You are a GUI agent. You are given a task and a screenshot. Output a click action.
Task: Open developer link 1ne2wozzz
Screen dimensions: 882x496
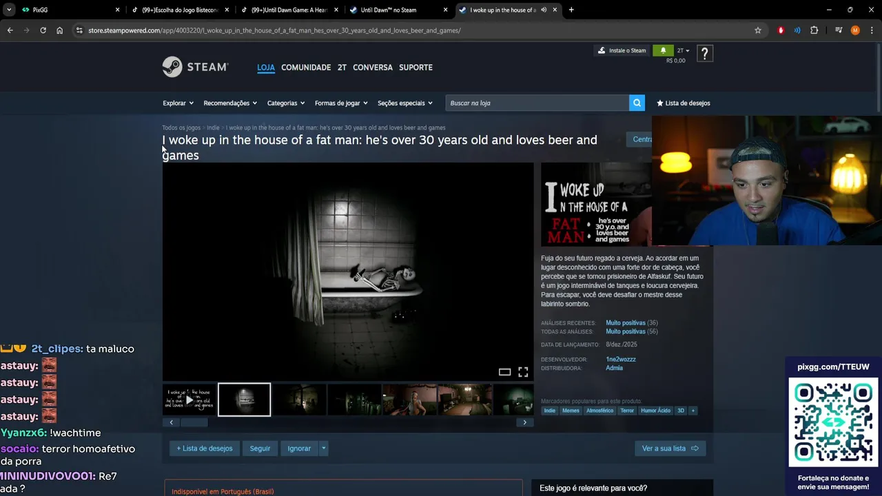click(621, 360)
